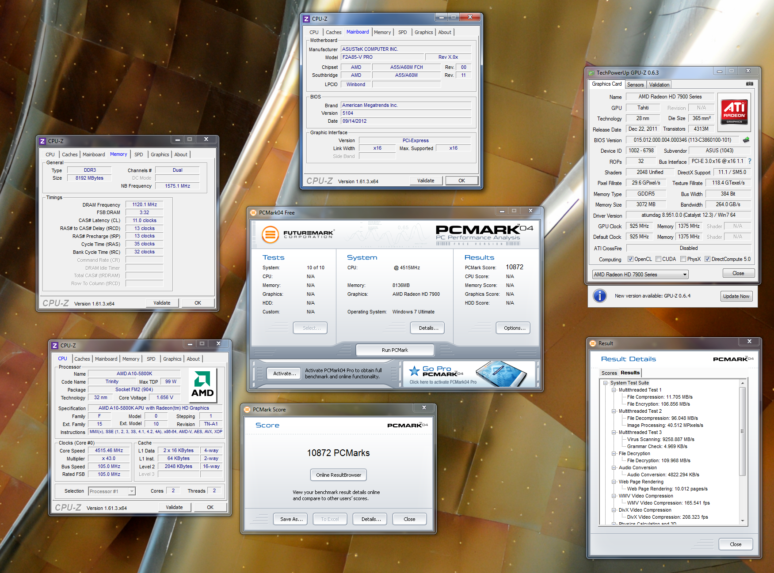Select 'File Encryption: 106.856 MB/s' result row
Viewport: 774px width, 573px height.
(x=658, y=404)
